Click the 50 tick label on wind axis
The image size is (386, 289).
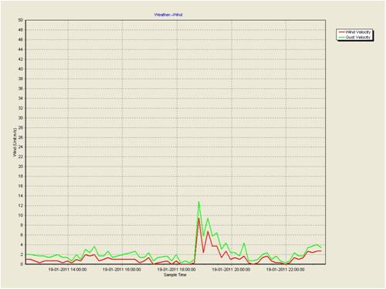(x=21, y=20)
